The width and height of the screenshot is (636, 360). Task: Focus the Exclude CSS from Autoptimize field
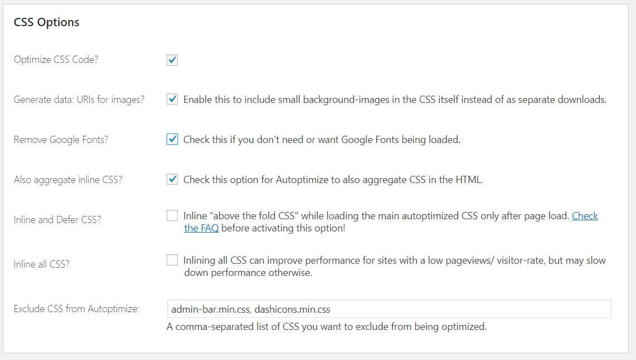[x=389, y=309]
